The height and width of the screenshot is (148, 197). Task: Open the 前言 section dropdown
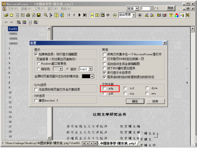[x=137, y=9]
